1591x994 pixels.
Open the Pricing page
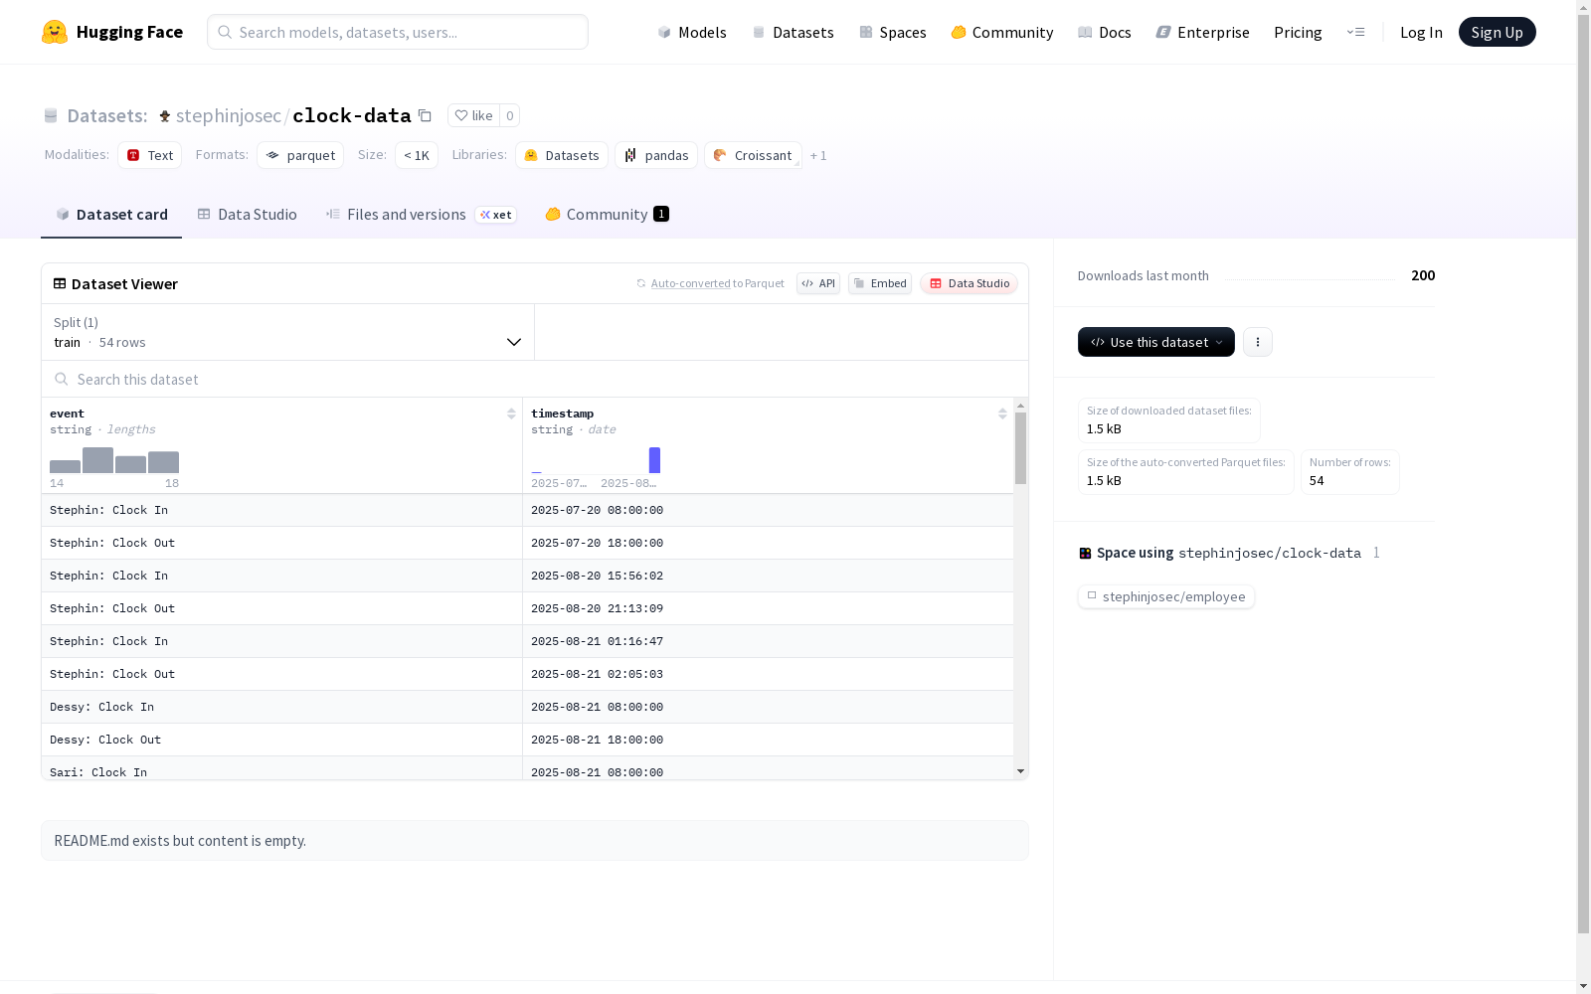coord(1298,32)
